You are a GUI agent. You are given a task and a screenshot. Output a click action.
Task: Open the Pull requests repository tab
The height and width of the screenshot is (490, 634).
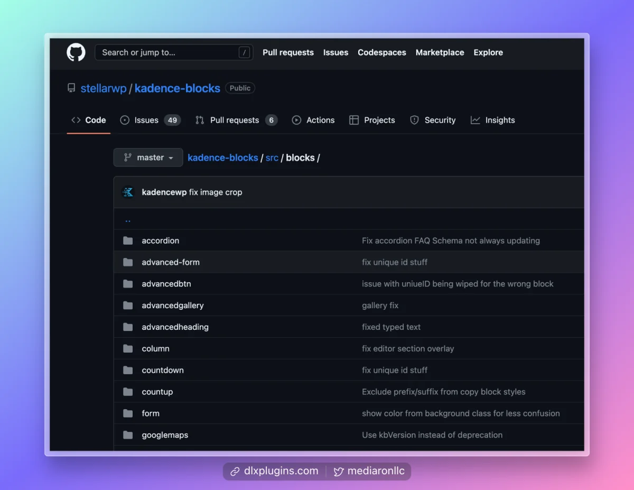236,120
